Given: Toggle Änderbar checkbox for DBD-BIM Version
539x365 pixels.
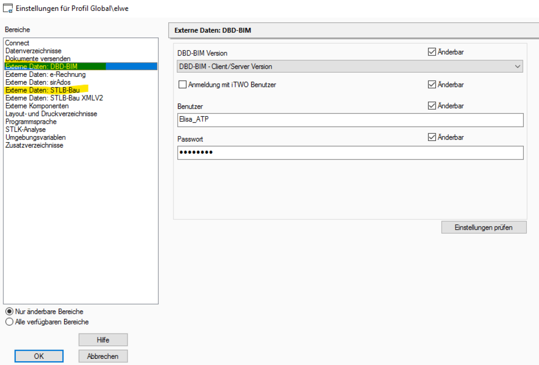Looking at the screenshot, I should (432, 52).
